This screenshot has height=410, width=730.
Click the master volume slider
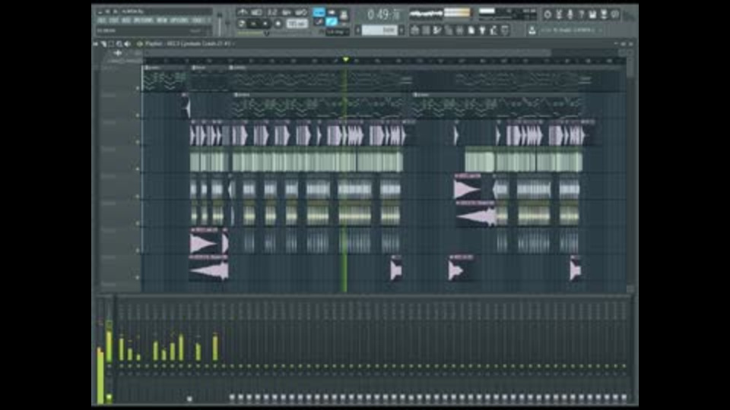pos(221,24)
